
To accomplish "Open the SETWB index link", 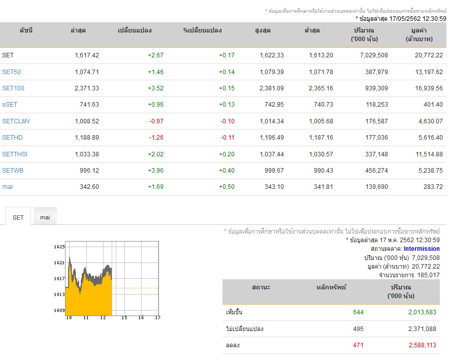I will click(x=13, y=170).
